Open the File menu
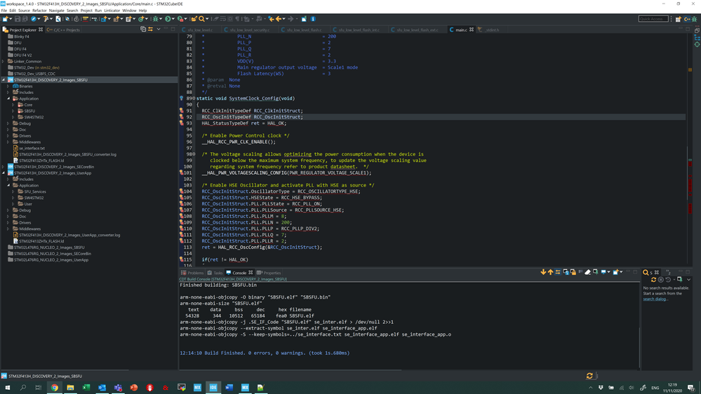 click(x=4, y=11)
